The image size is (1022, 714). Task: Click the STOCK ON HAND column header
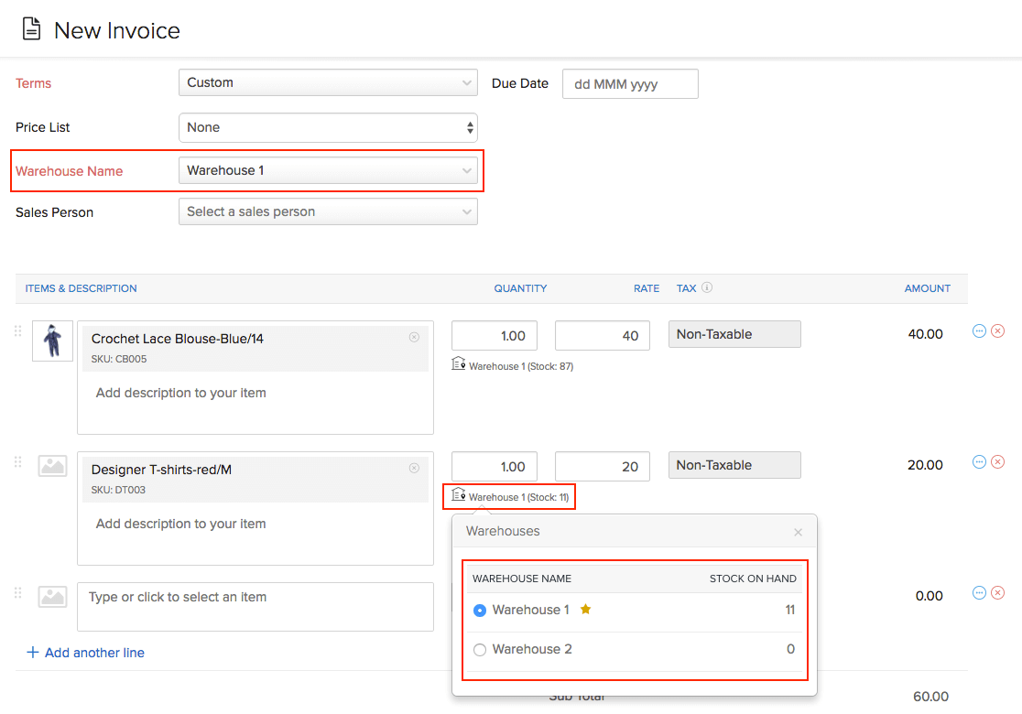(x=753, y=579)
